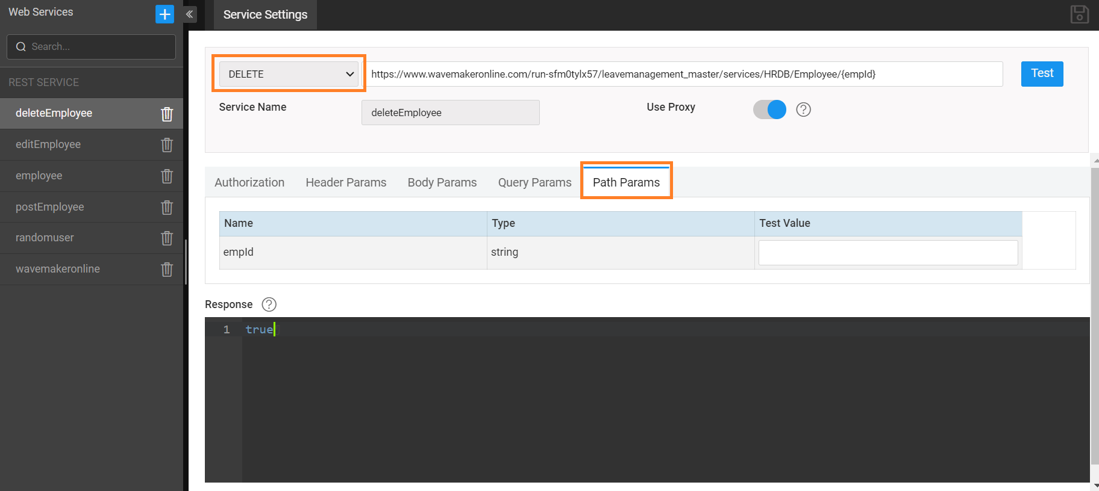Remove postEmployee using its trash icon

(x=167, y=208)
